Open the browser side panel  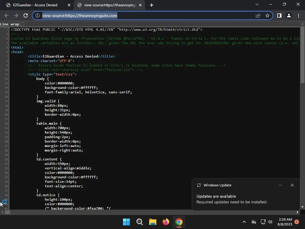coord(279,16)
